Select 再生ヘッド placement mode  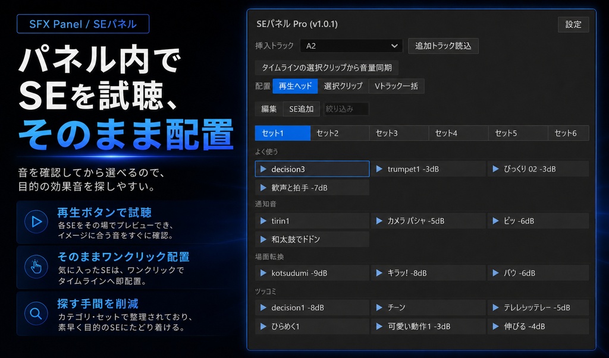pos(295,86)
